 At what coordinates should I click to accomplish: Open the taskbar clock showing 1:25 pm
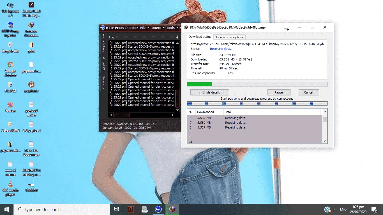(358, 209)
